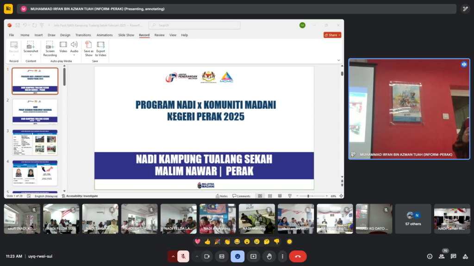Open more options three-dot menu
This screenshot has width=474, height=266.
[x=282, y=256]
